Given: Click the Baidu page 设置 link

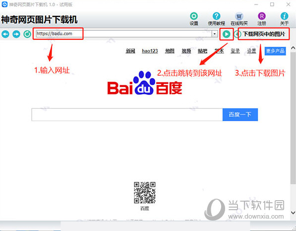Looking at the screenshot, I should tap(251, 51).
